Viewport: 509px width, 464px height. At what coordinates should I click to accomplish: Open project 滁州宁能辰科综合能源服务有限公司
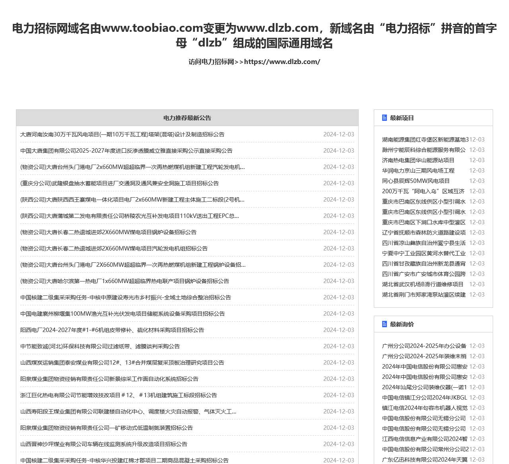click(x=424, y=150)
